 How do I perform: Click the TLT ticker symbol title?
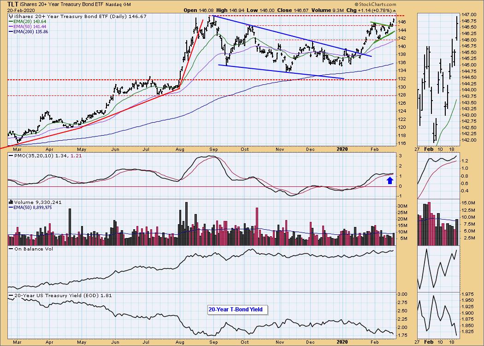[12, 4]
